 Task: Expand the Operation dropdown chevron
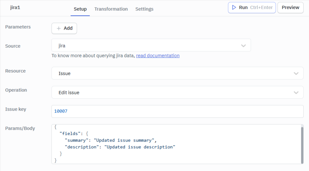[x=296, y=93]
